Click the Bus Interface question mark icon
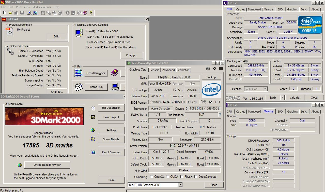The image size is (325, 192). pos(220,115)
